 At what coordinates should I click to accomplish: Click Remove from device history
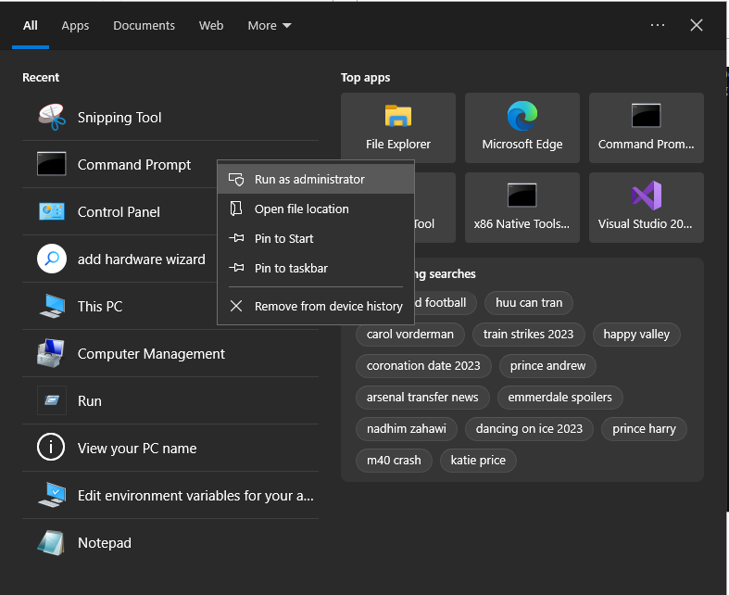[x=328, y=306]
